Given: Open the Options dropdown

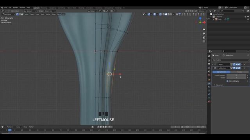Looking at the screenshot, I should [x=202, y=11].
